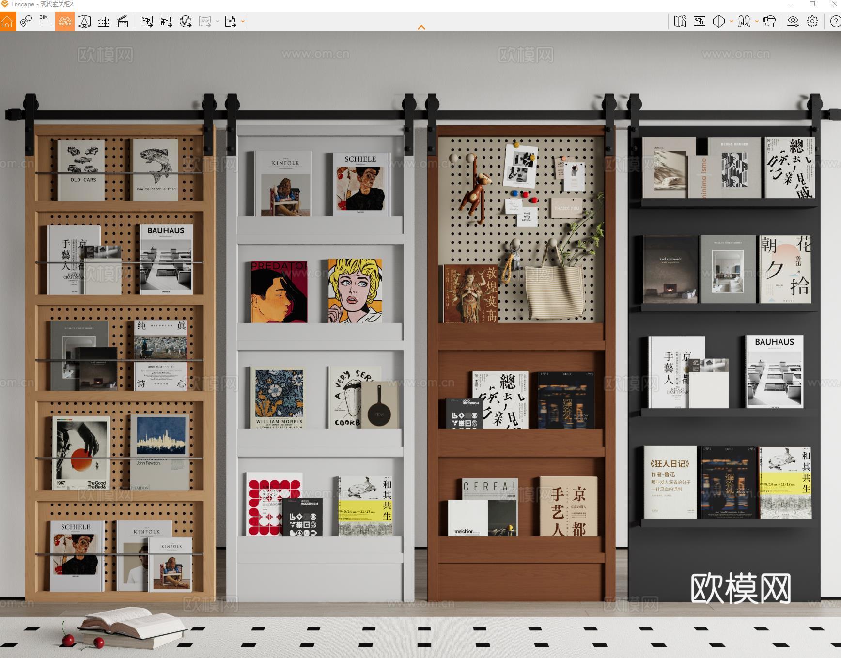Take a screenshot with the single-image export icon

tap(147, 21)
